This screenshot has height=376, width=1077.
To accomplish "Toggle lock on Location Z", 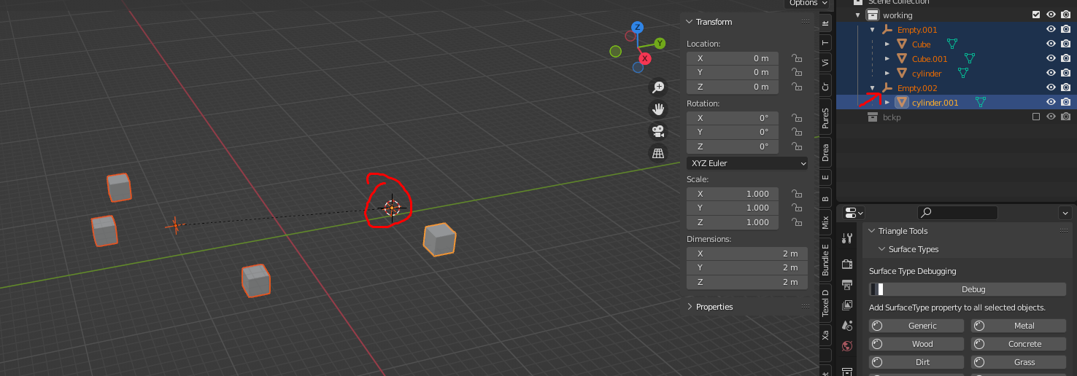I will coord(797,87).
